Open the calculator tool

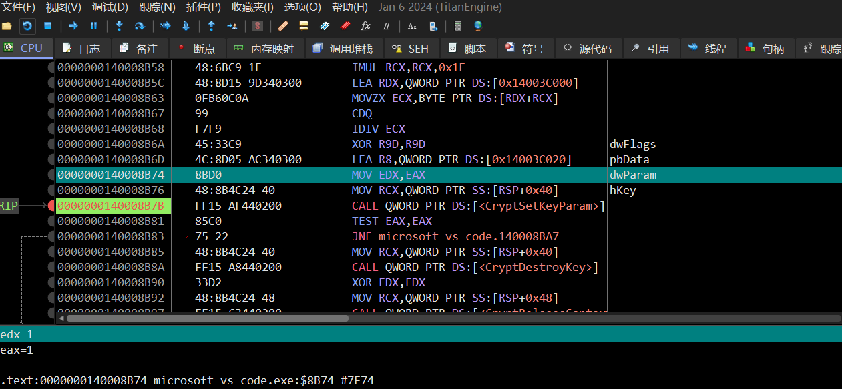(x=457, y=26)
